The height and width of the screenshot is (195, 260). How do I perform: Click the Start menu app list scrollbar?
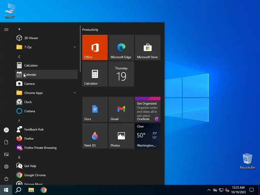[80, 48]
